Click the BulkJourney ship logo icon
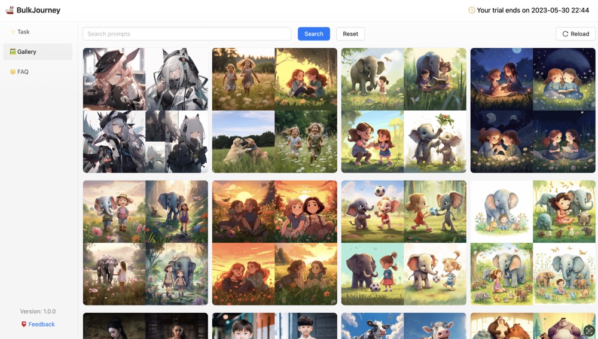 (10, 10)
